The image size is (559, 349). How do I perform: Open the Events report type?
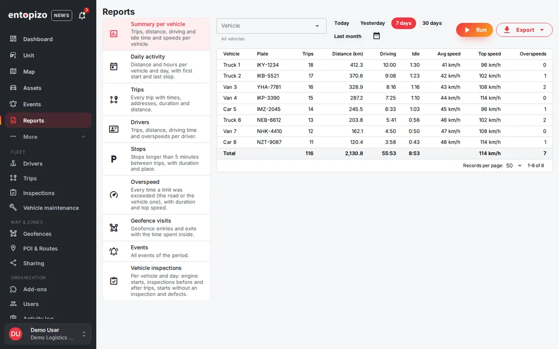(157, 251)
